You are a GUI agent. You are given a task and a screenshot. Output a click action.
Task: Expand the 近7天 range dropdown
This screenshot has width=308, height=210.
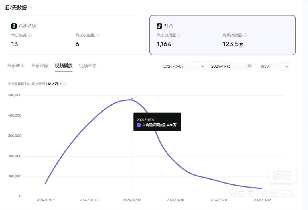[274, 67]
